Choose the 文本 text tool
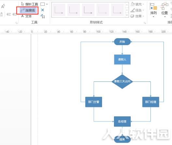The image size is (172, 145). tap(26, 16)
